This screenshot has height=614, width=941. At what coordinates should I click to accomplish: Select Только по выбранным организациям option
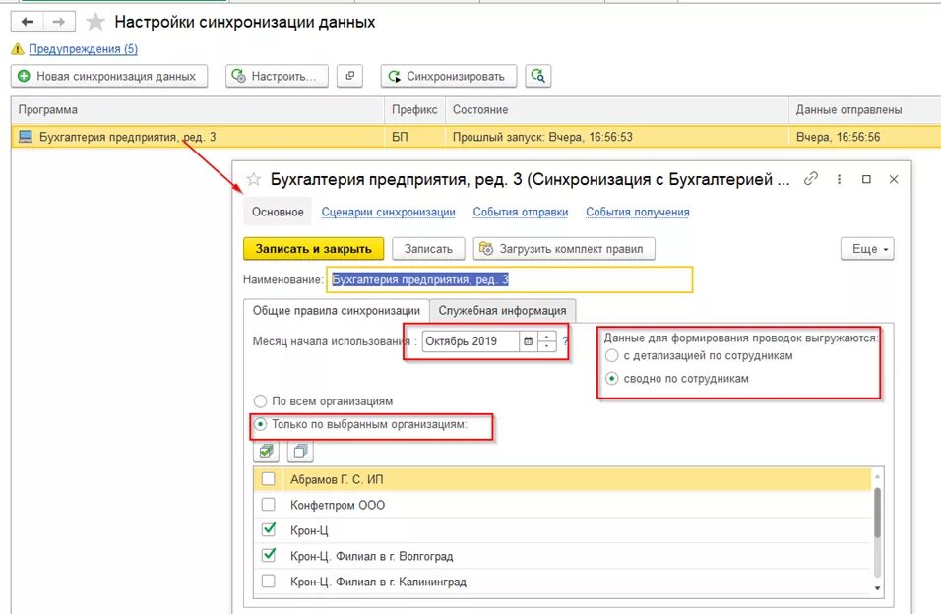pyautogui.click(x=260, y=424)
